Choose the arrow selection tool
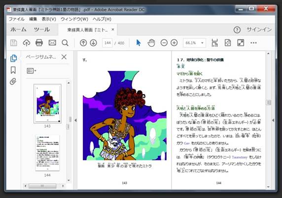This screenshot has height=198, width=282. (139, 43)
